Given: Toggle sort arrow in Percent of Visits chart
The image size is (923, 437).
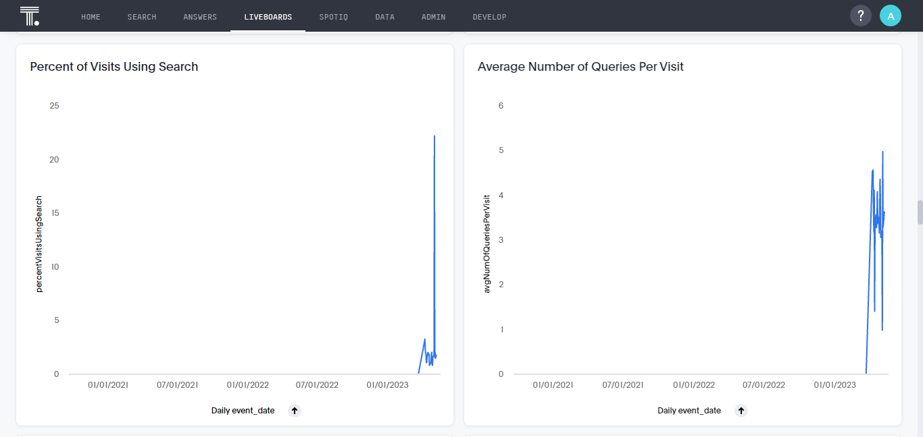Looking at the screenshot, I should [x=295, y=410].
